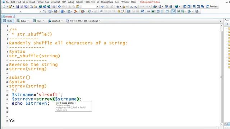Click the 'substr()' comment line
The image size is (230, 129).
click(20, 77)
